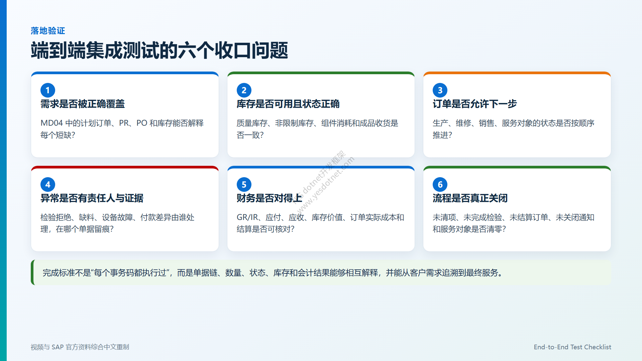Click the 质量库存、非限制库存 description text

coord(317,129)
